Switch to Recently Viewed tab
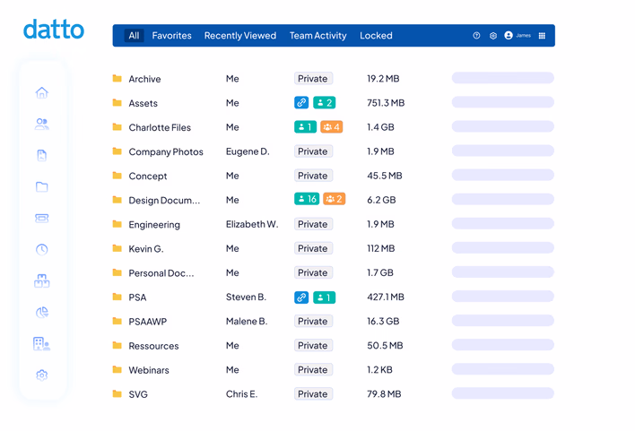Image resolution: width=635 pixels, height=431 pixels. pos(240,36)
